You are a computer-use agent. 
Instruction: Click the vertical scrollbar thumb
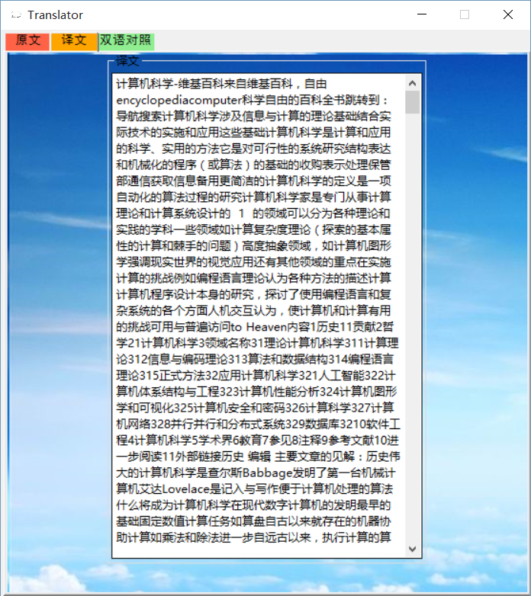tap(412, 102)
